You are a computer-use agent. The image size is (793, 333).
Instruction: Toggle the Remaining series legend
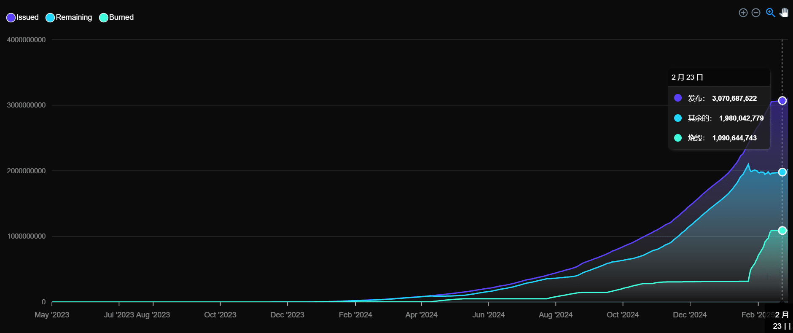69,17
